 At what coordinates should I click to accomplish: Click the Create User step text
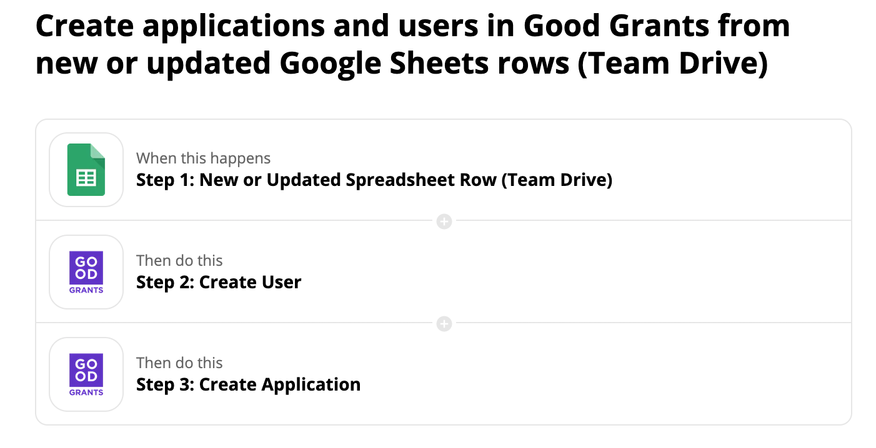coord(218,282)
